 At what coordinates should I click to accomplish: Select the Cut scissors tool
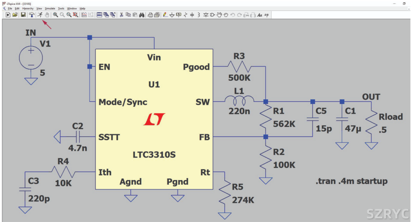tap(122, 15)
